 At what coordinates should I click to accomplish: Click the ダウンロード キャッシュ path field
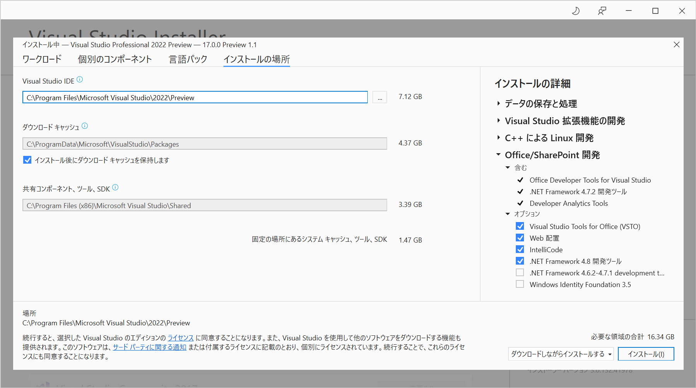pyautogui.click(x=205, y=144)
